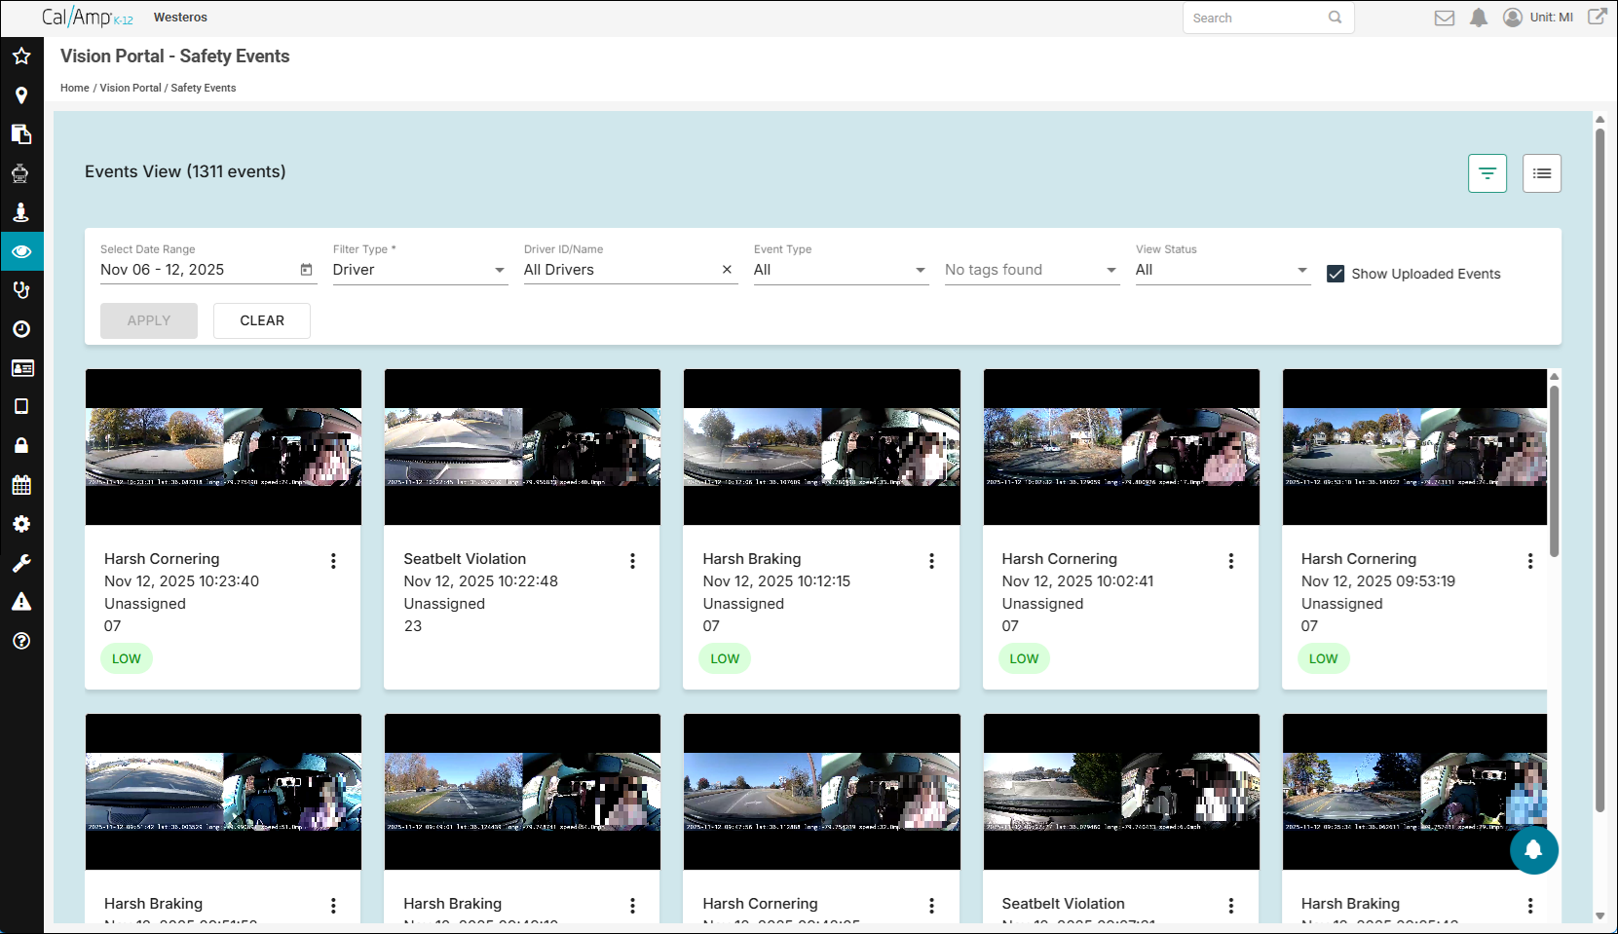
Task: Clear the All Drivers selection with X
Action: pyautogui.click(x=727, y=270)
